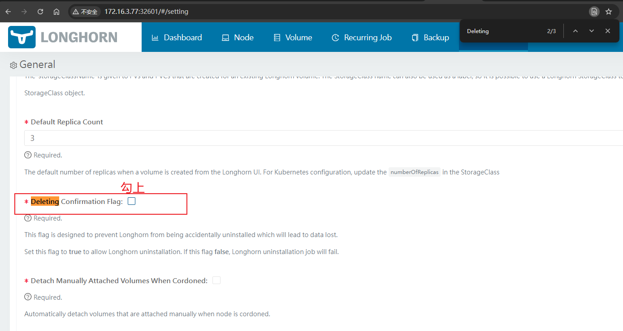
Task: Bookmark this page with star icon
Action: pyautogui.click(x=609, y=12)
